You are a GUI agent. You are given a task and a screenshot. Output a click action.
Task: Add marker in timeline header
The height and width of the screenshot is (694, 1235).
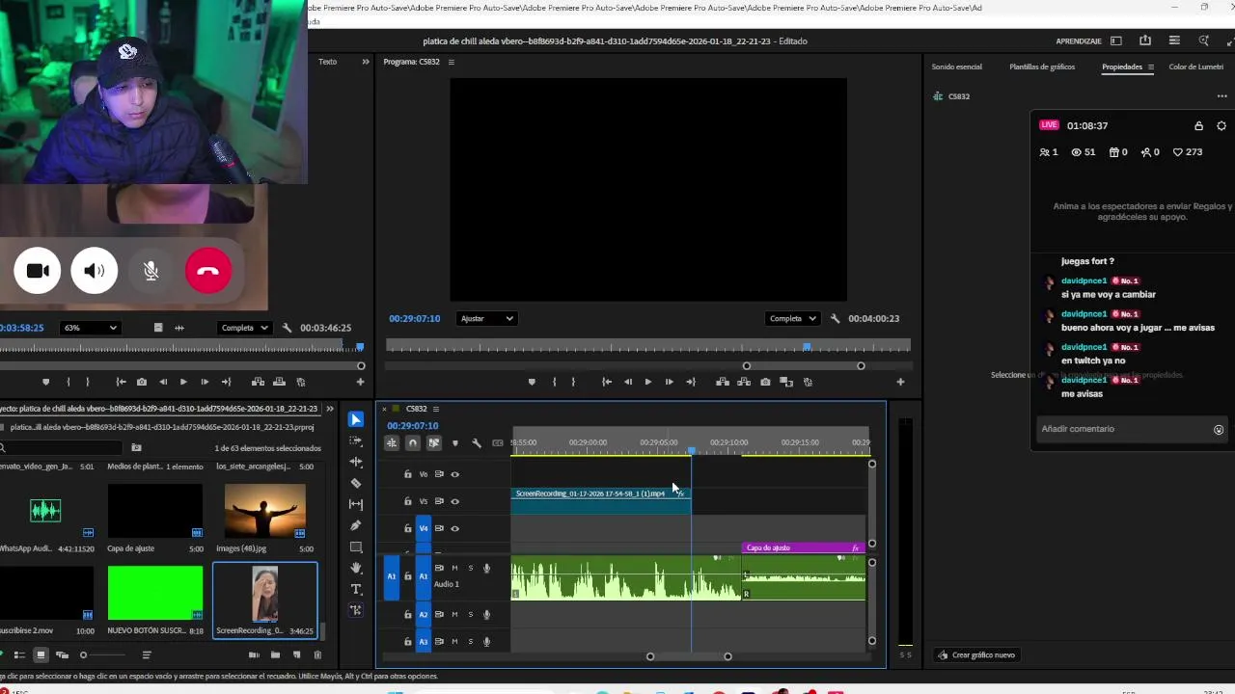click(455, 443)
